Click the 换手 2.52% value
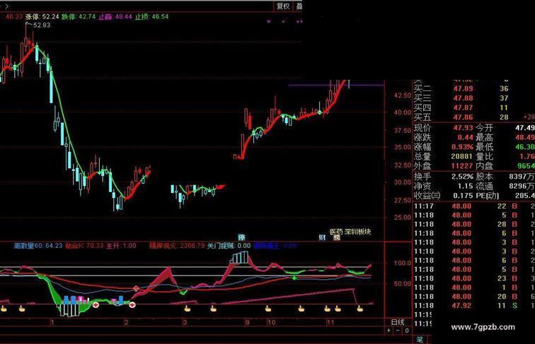535x344 pixels. click(462, 177)
